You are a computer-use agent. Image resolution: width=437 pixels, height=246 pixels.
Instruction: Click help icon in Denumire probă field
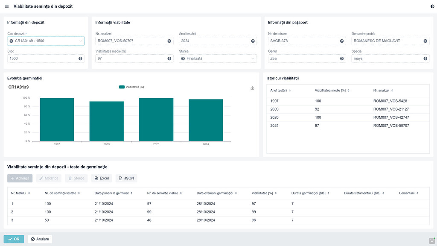(425, 41)
